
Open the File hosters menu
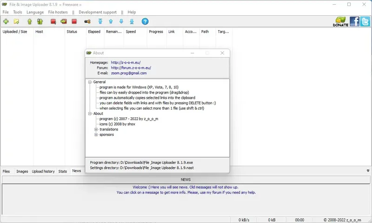[x=58, y=12]
